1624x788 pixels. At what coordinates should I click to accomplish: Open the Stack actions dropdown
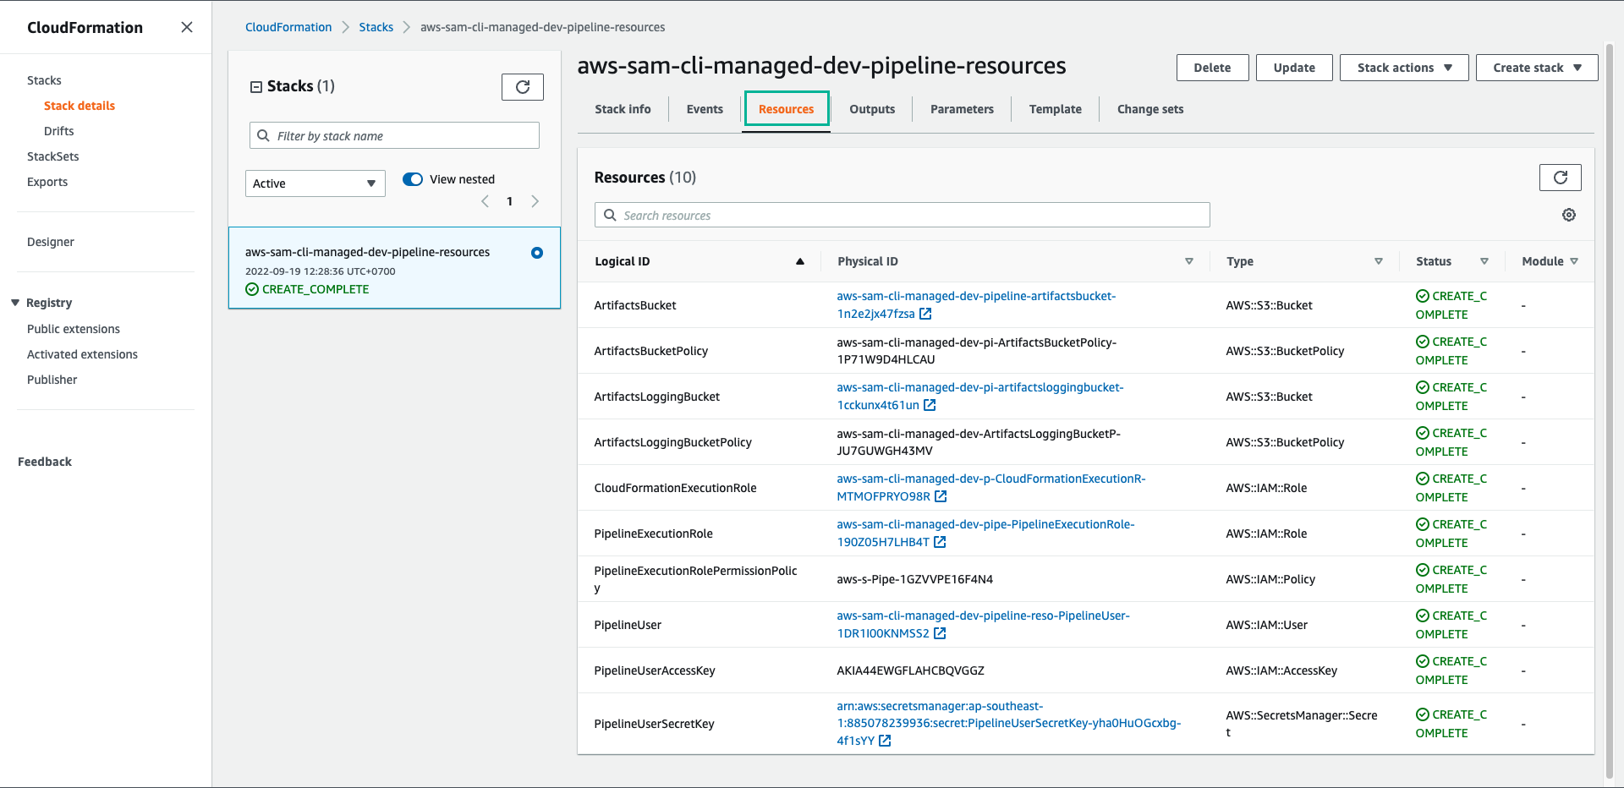coord(1404,68)
